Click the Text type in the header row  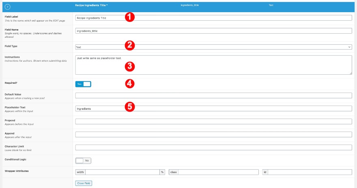point(271,5)
